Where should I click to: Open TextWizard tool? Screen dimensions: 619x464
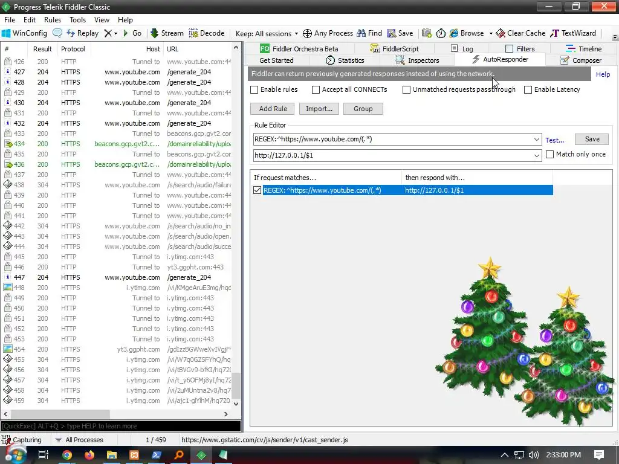coord(573,33)
